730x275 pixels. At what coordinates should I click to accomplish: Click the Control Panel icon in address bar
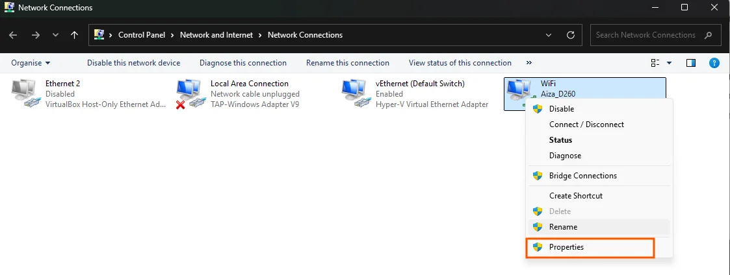tap(99, 35)
